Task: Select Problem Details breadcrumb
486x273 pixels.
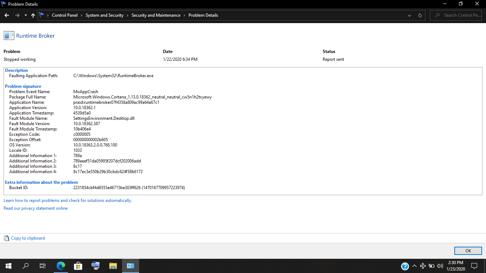Action: [203, 15]
